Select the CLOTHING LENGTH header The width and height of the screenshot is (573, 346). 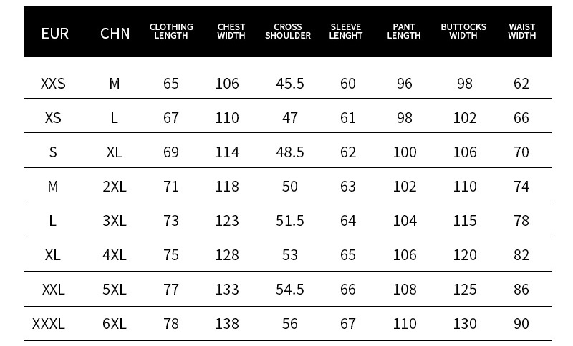tap(171, 31)
